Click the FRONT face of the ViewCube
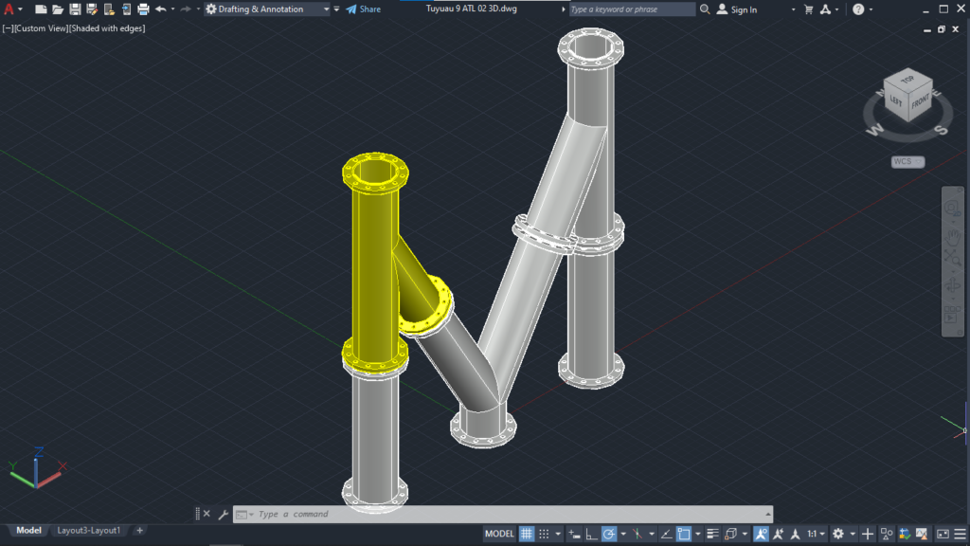970x546 pixels. pyautogui.click(x=921, y=100)
